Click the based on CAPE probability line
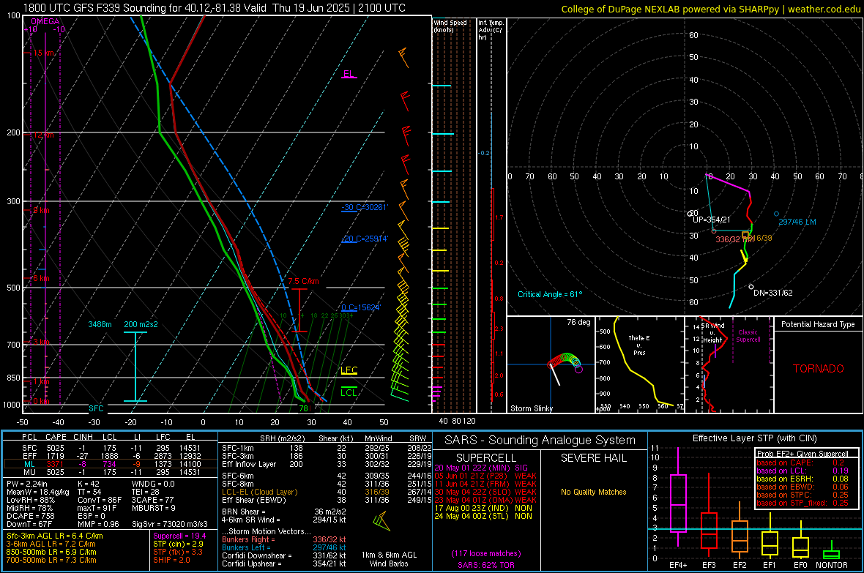Viewport: 864px width, 573px height. pos(802,462)
